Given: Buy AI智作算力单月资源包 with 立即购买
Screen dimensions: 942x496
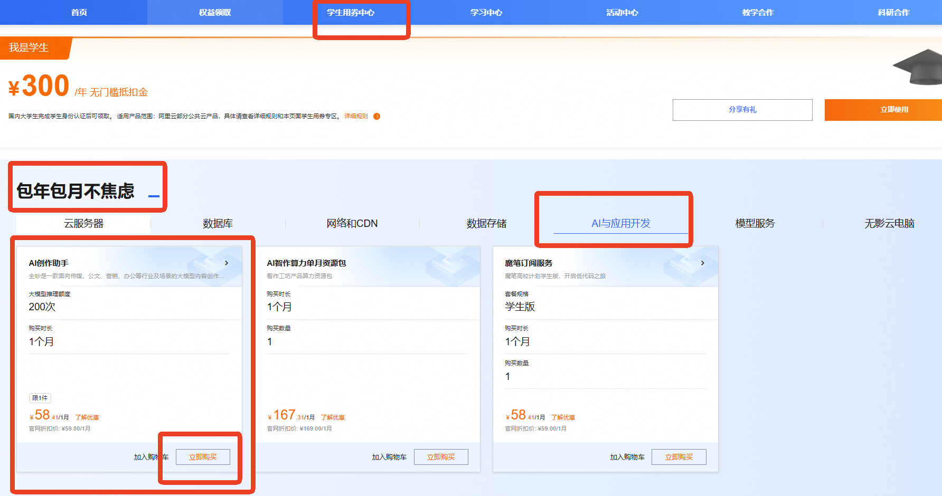Looking at the screenshot, I should click(x=441, y=457).
